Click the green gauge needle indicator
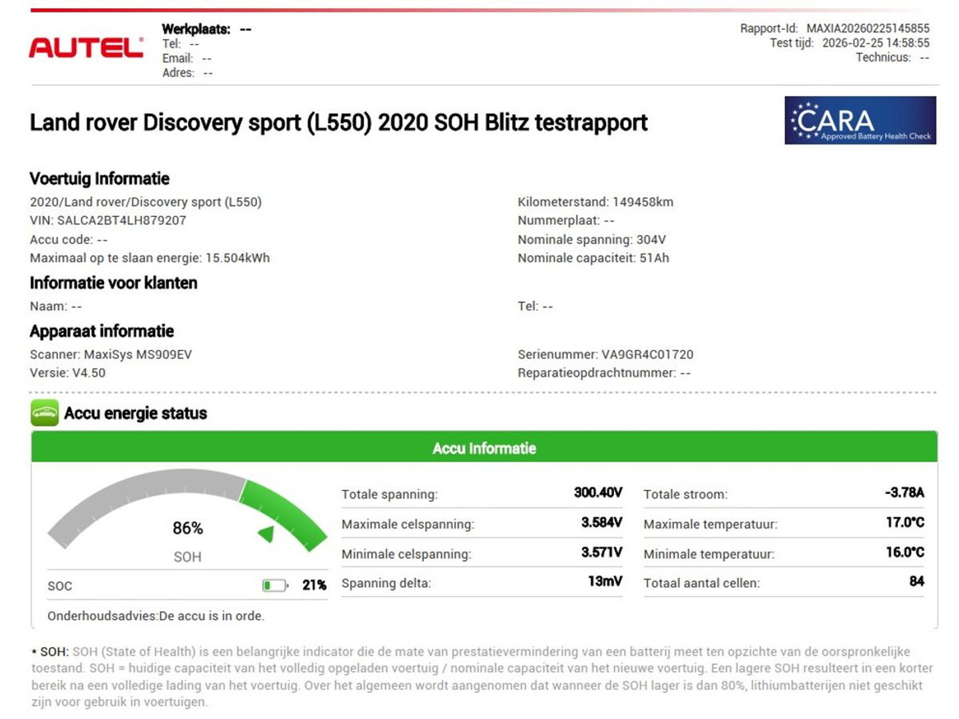959x719 pixels. coord(266,533)
